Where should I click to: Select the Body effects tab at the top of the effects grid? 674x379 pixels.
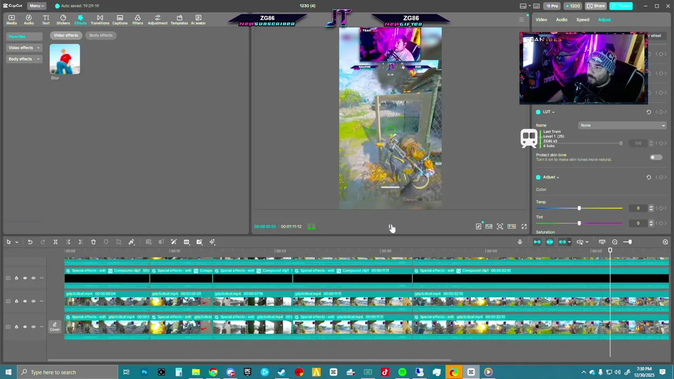point(101,35)
